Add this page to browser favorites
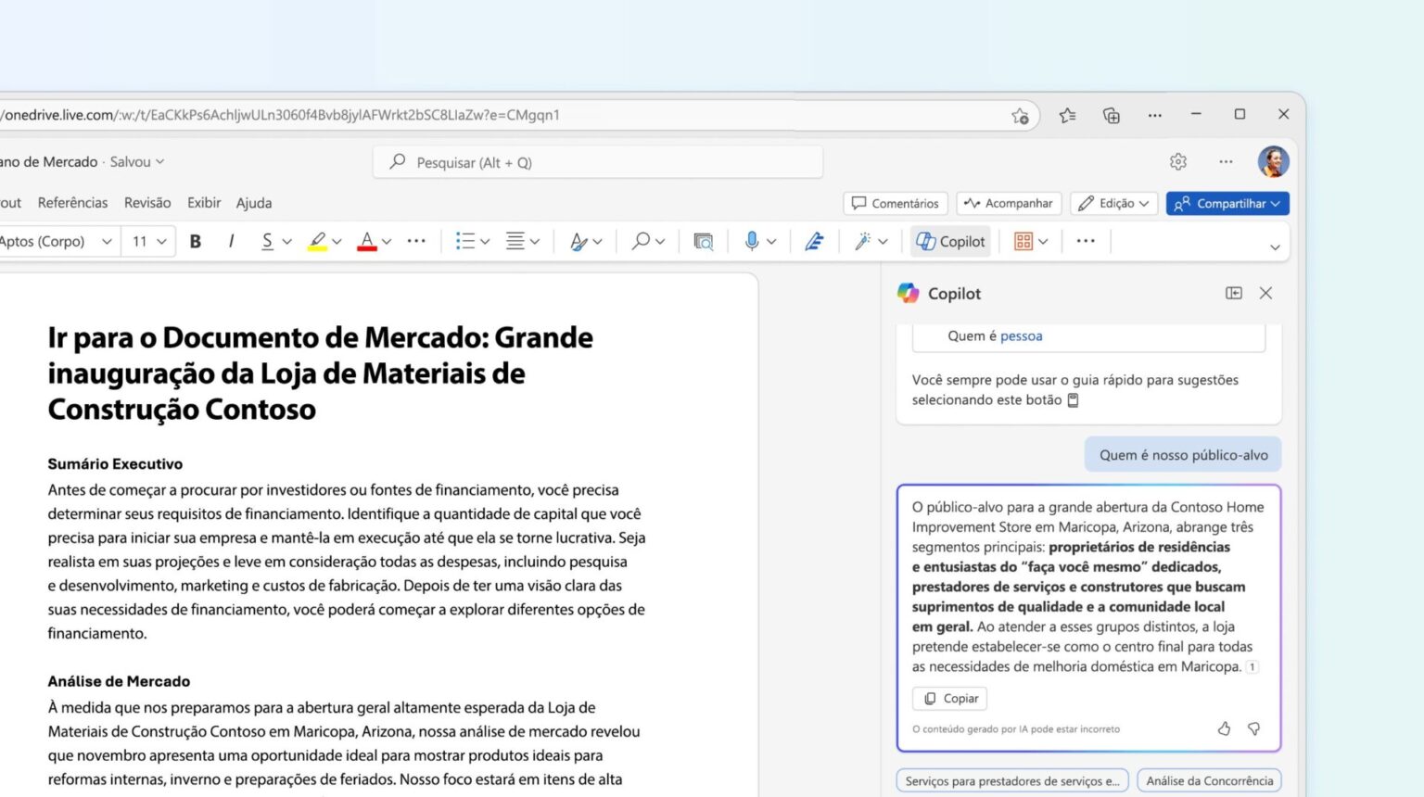 point(1020,116)
